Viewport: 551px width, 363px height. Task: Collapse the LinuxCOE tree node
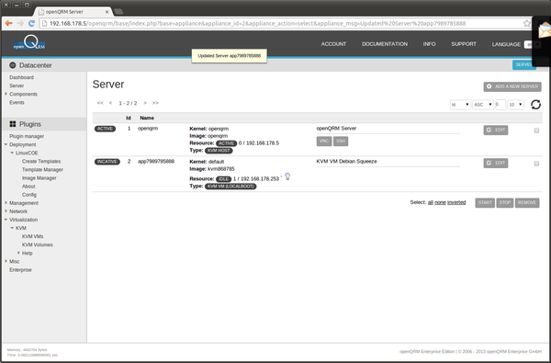pyautogui.click(x=12, y=153)
